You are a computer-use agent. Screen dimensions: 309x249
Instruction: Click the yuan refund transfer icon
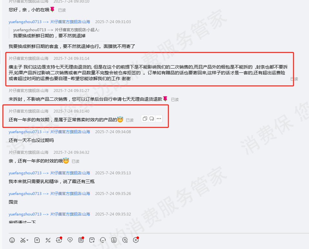(x=59, y=240)
